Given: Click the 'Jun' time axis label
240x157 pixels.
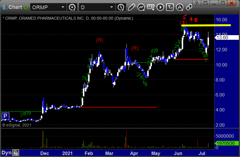Looking at the screenshot, I should [x=178, y=153].
